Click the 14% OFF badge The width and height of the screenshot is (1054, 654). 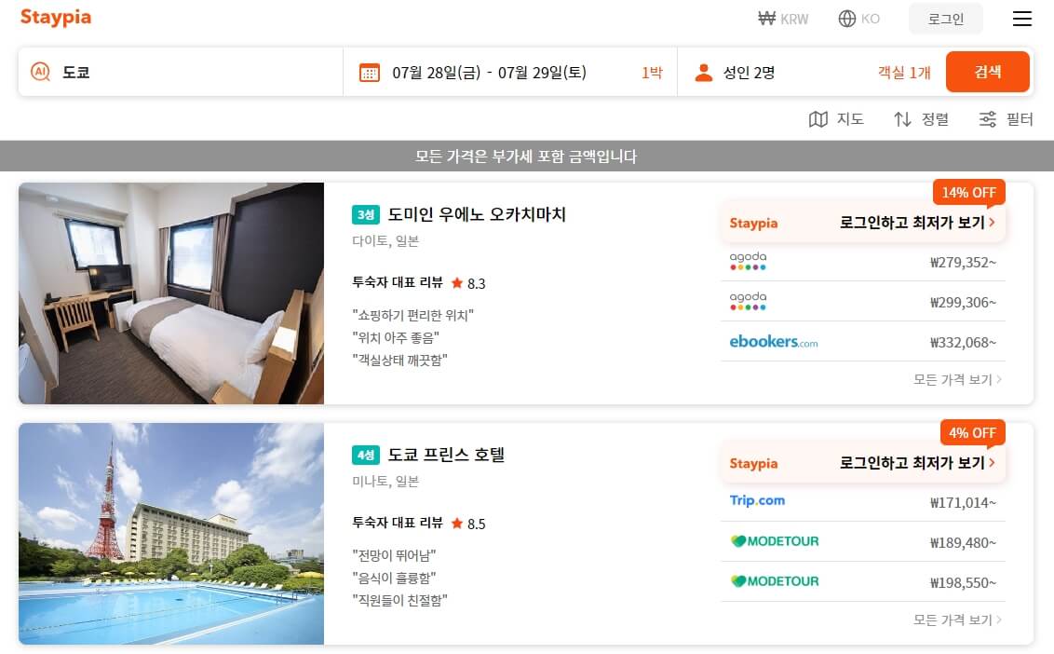pos(968,193)
